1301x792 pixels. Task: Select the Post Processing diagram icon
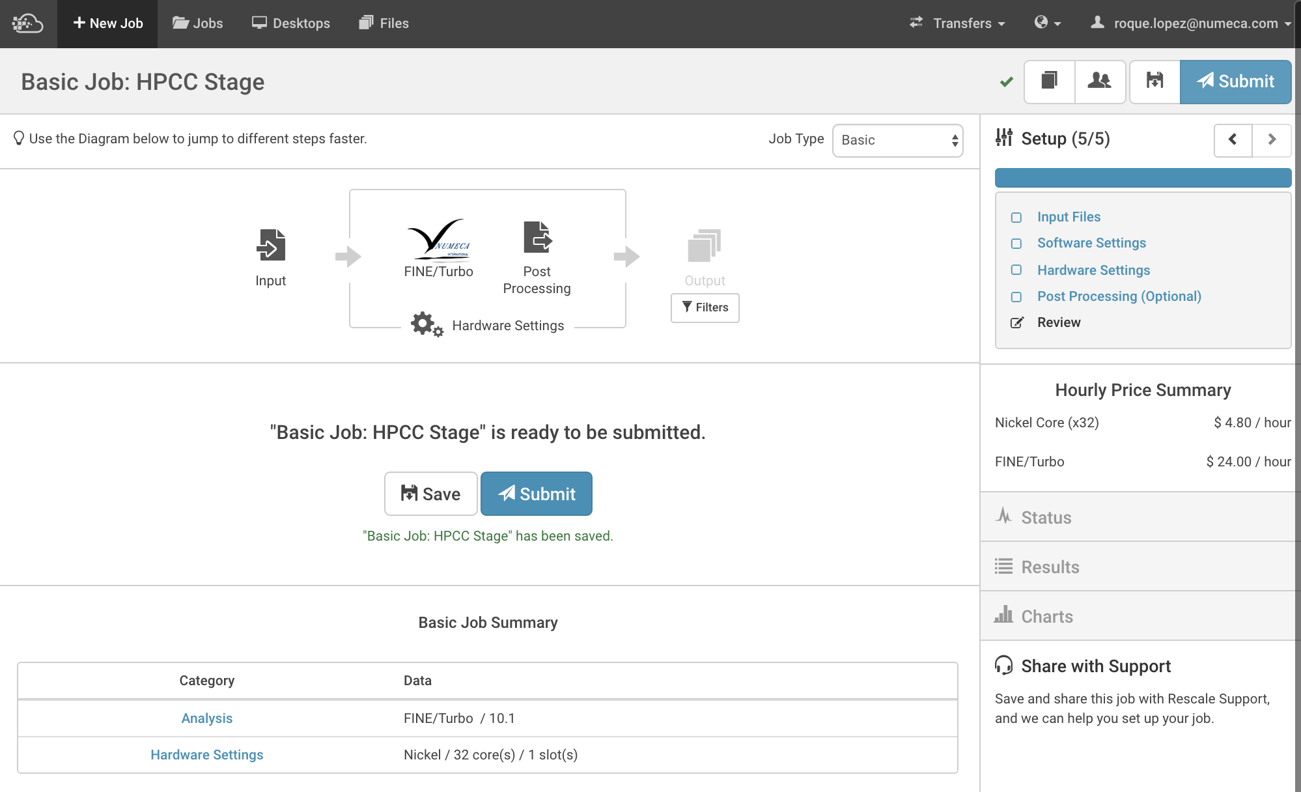[x=537, y=237]
